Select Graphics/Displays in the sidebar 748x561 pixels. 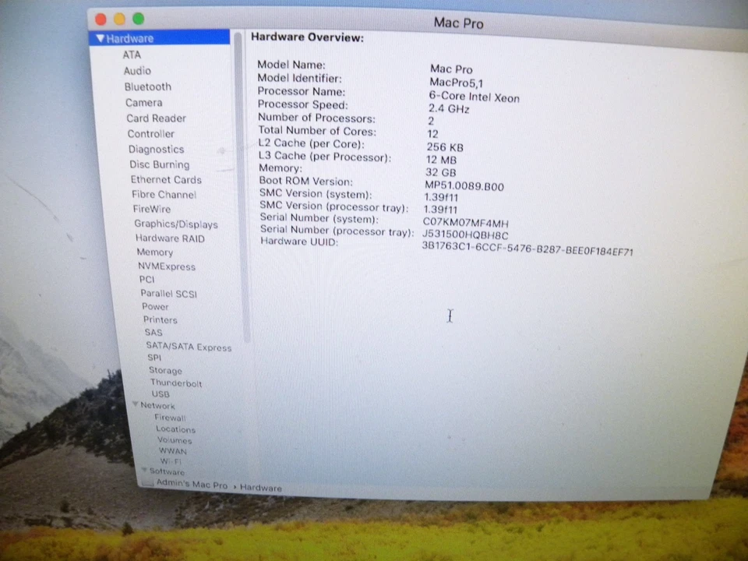(176, 224)
